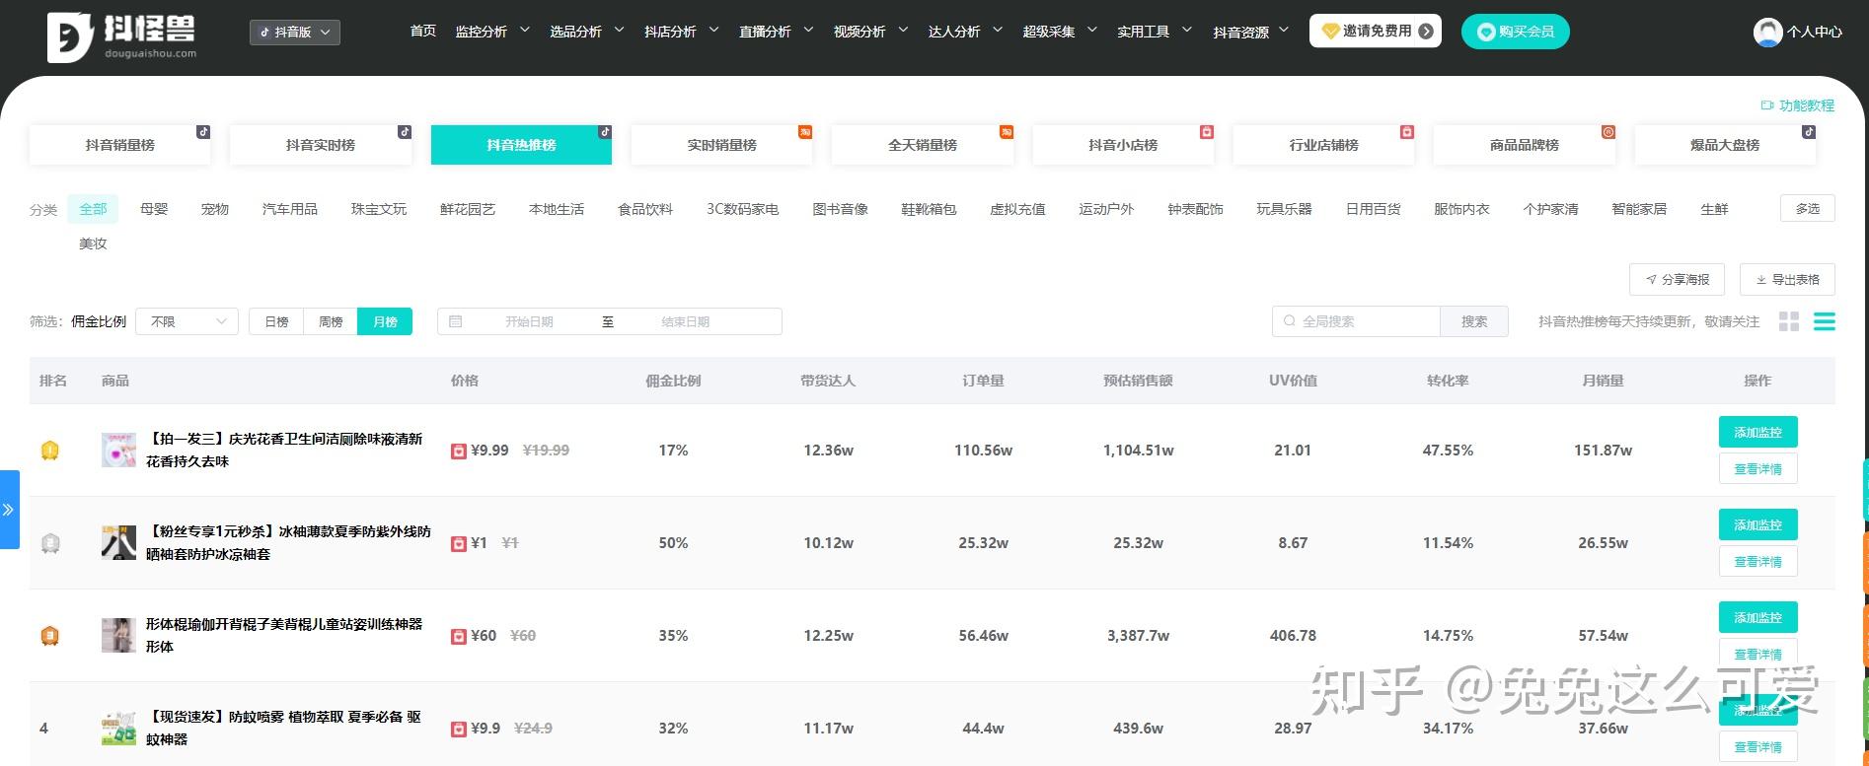Expand the 实用工具 menu

pos(1155,32)
